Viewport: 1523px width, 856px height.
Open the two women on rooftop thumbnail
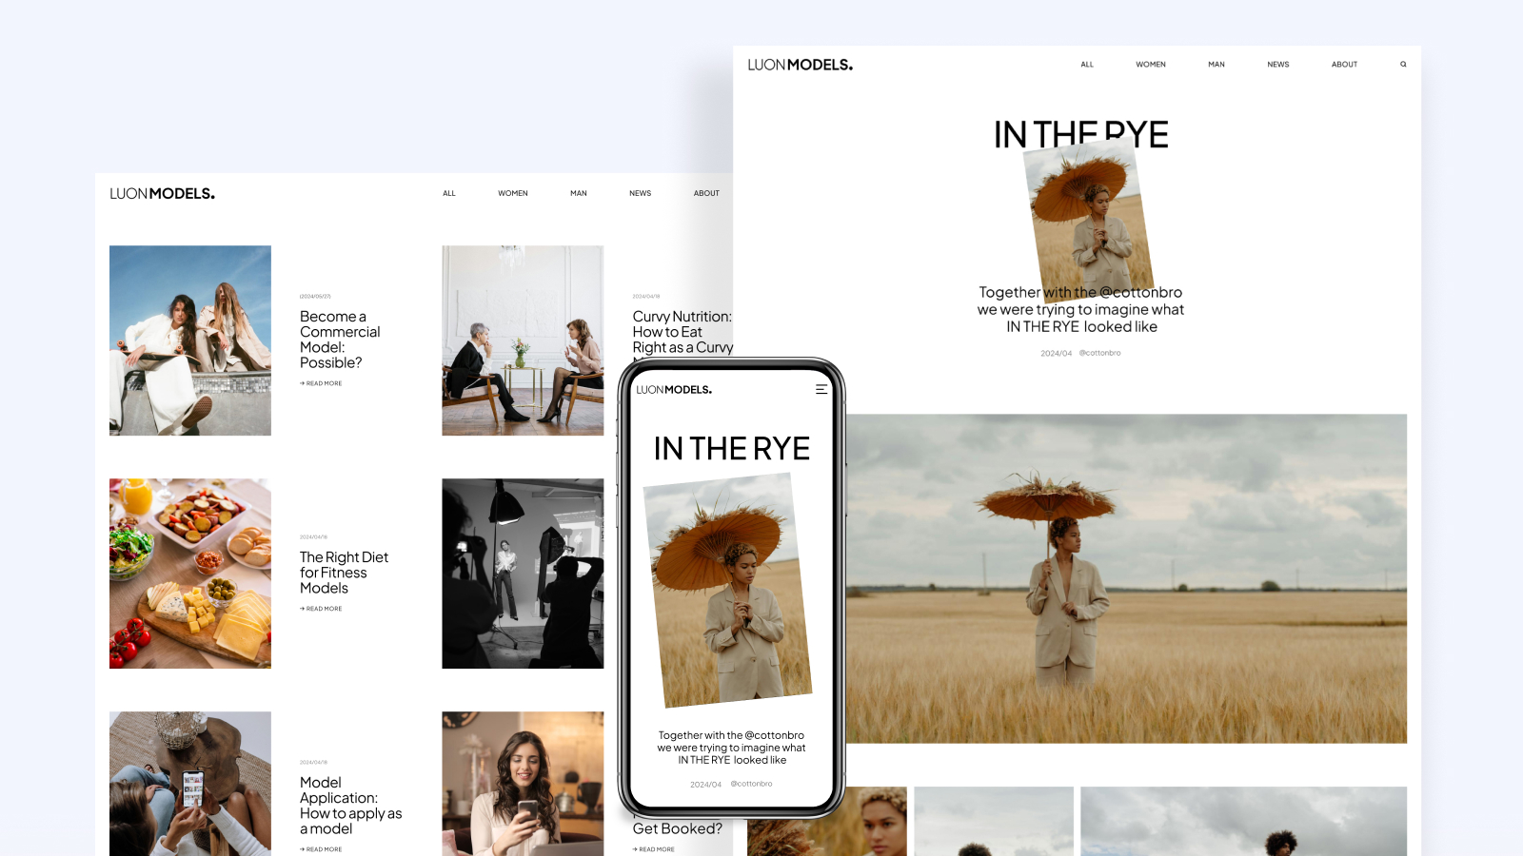tap(190, 340)
